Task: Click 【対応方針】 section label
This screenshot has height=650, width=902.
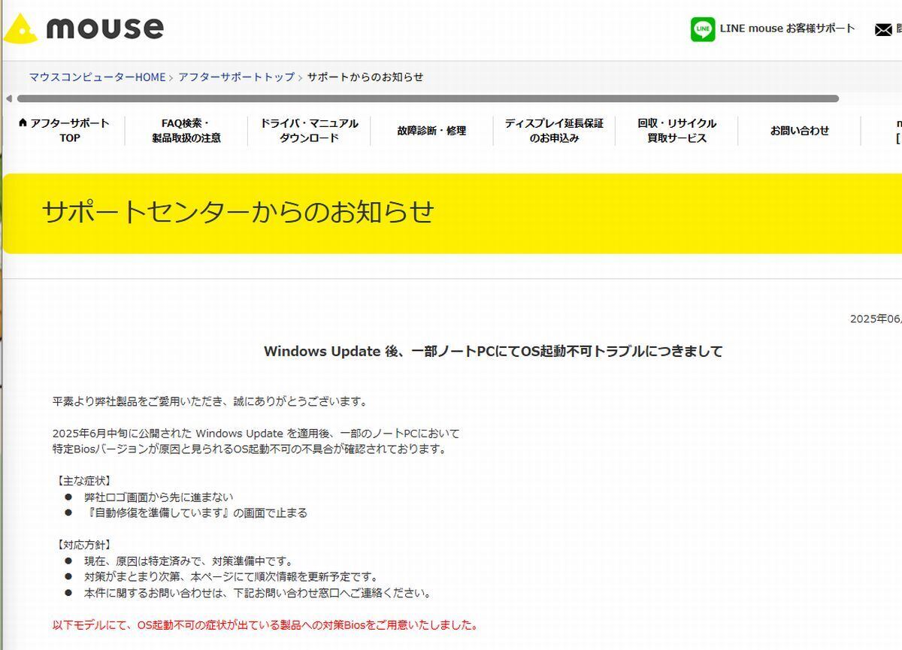Action: pyautogui.click(x=83, y=544)
